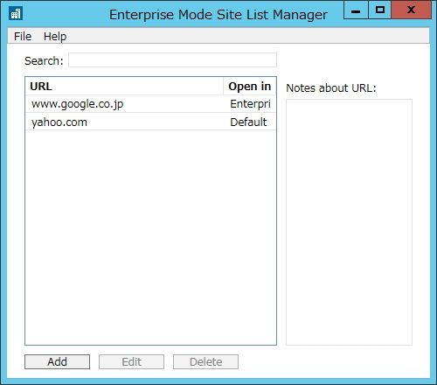The width and height of the screenshot is (437, 385).
Task: Maximize the Site List Manager window
Action: pyautogui.click(x=379, y=10)
